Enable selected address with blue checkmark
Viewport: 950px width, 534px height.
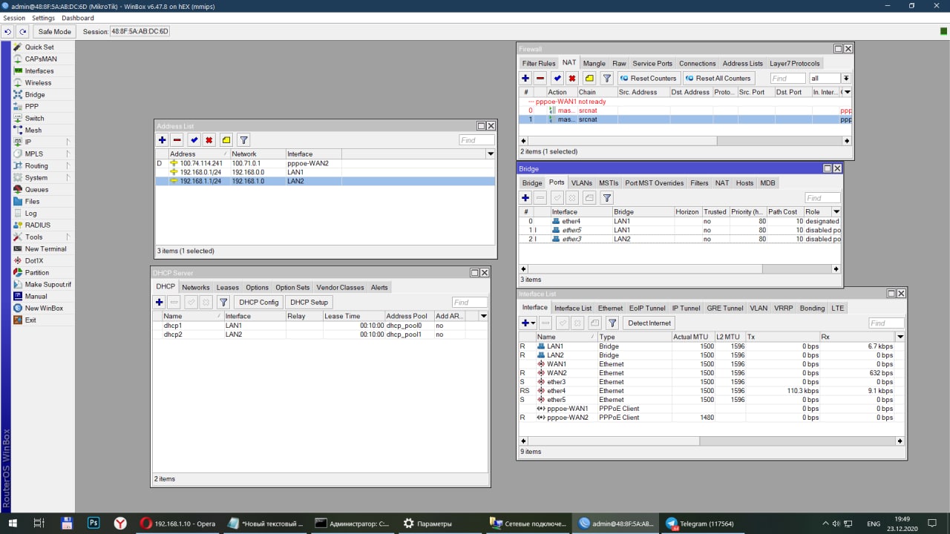[194, 139]
